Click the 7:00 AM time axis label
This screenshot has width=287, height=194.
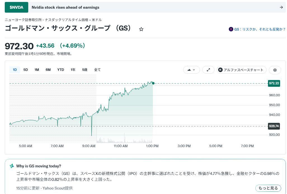coord(57,146)
